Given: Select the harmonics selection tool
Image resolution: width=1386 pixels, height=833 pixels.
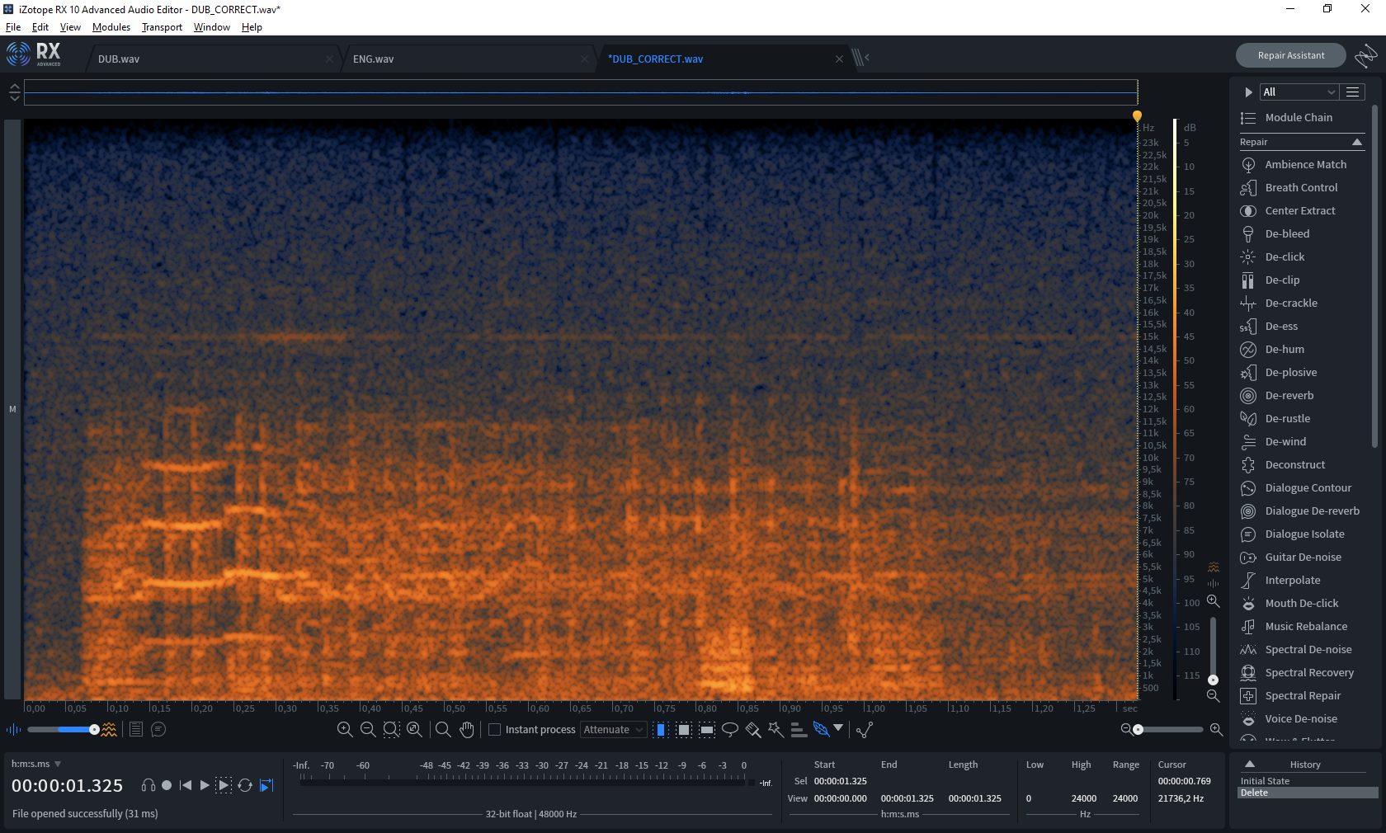Looking at the screenshot, I should click(798, 729).
